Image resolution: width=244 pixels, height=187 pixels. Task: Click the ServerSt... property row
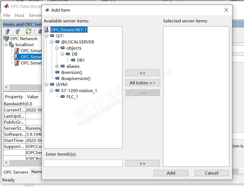[x=23, y=128]
